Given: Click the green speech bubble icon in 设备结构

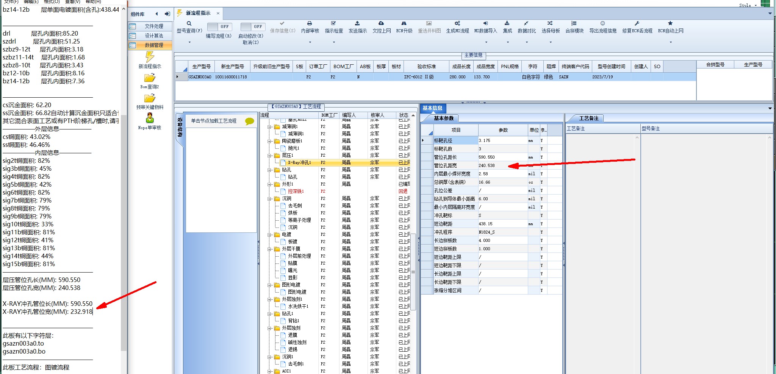Looking at the screenshot, I should point(249,121).
